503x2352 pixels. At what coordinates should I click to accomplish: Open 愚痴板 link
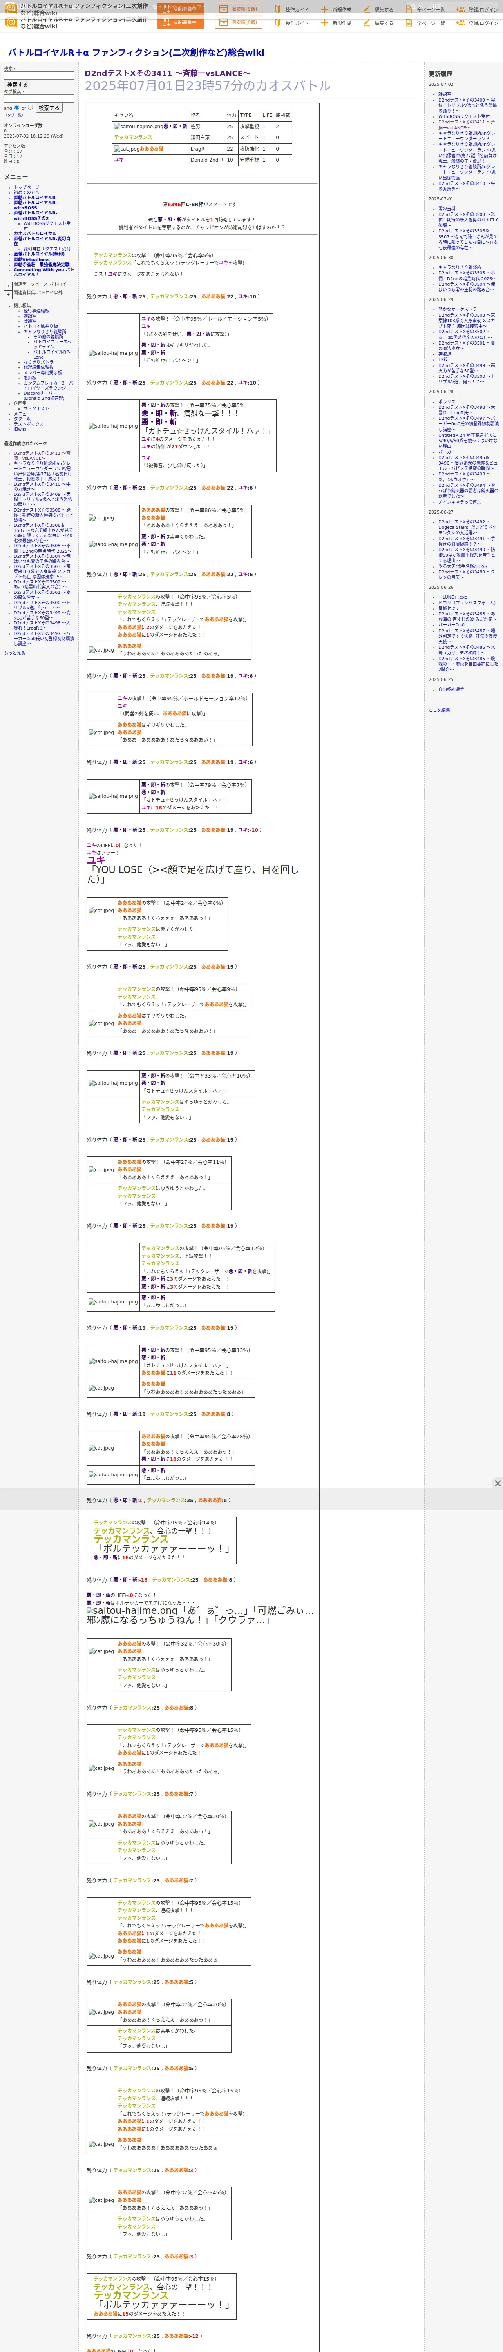(x=30, y=377)
